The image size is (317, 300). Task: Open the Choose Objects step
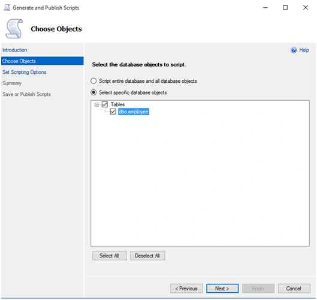[x=43, y=61]
